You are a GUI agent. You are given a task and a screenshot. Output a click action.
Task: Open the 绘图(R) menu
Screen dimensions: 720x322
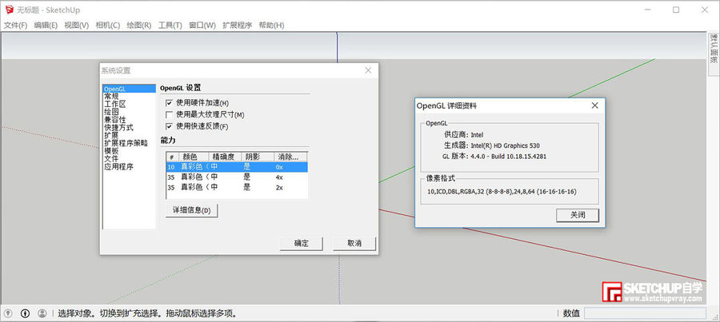click(139, 26)
